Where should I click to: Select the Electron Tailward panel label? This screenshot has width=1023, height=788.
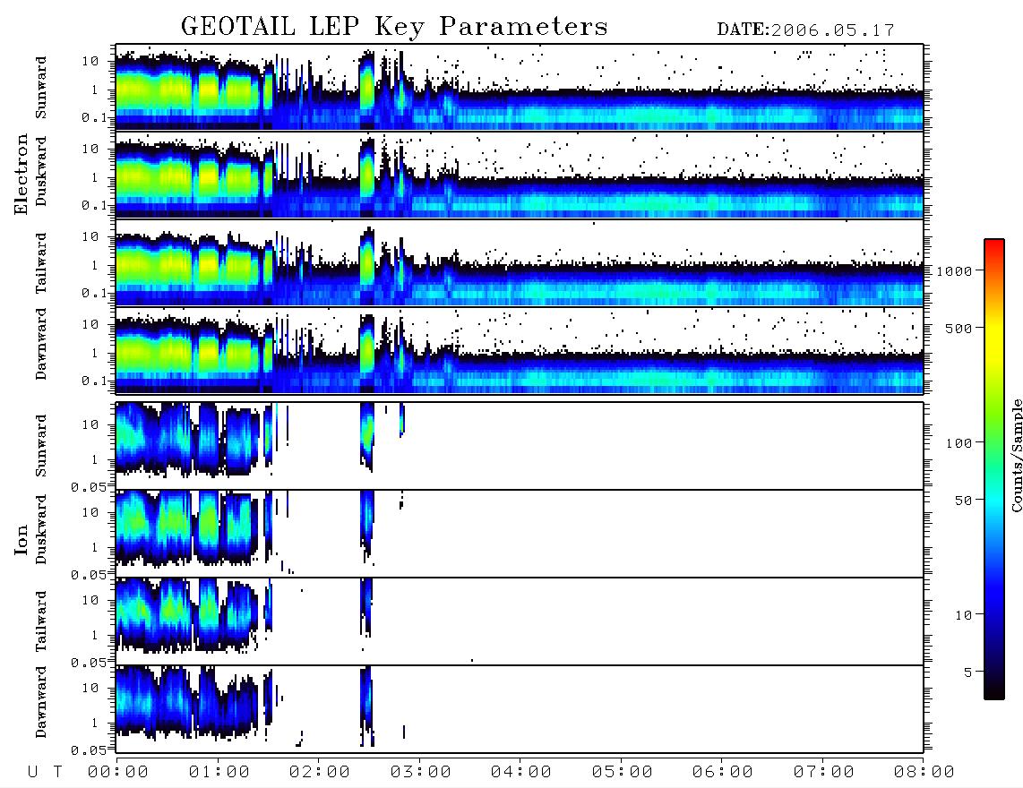[41, 263]
